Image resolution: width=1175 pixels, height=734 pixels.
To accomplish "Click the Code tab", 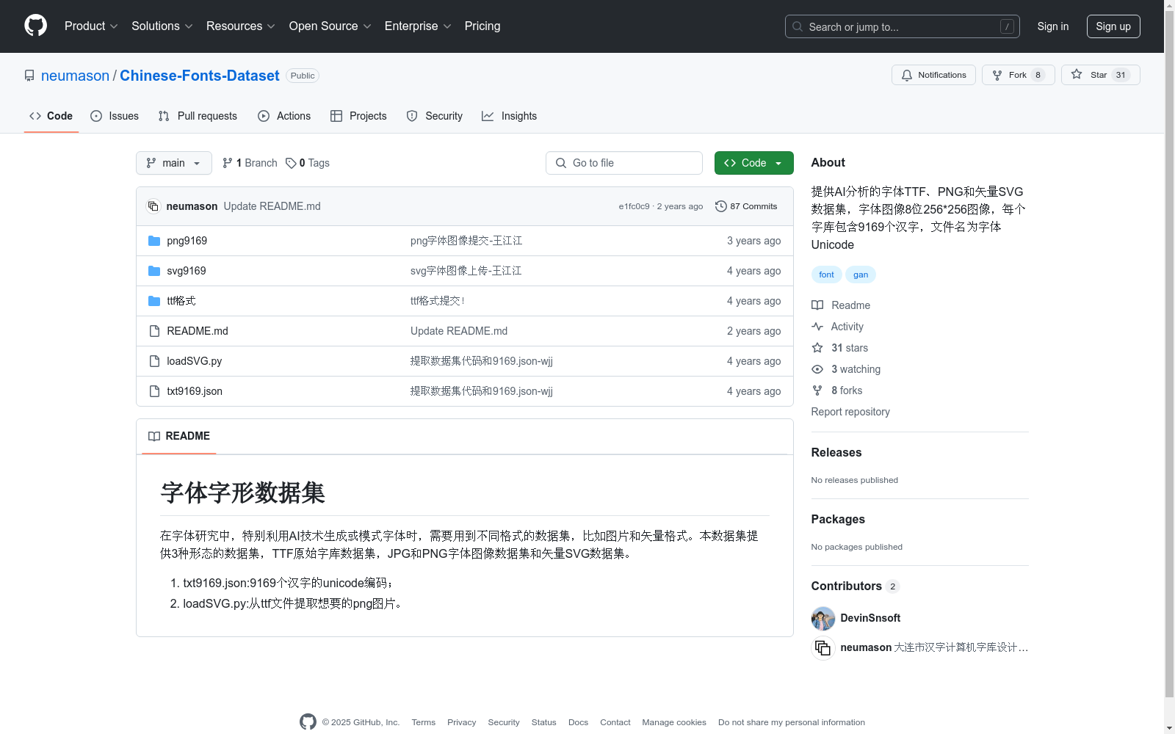I will pyautogui.click(x=51, y=116).
